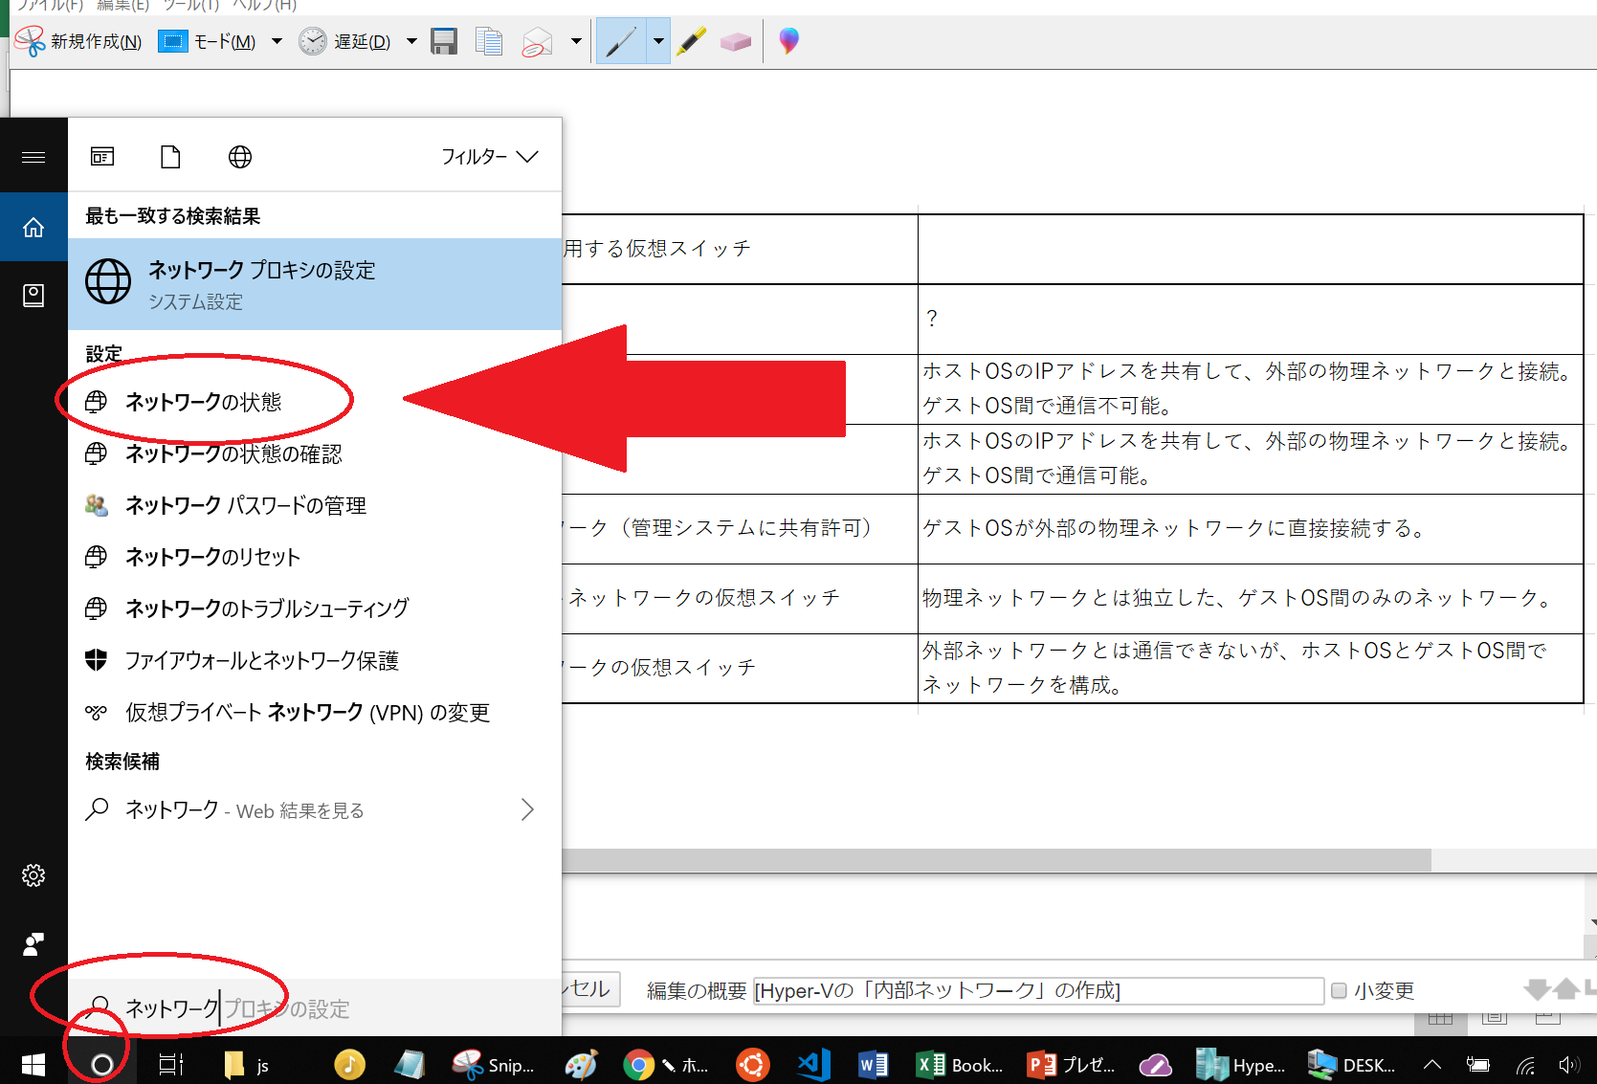Open the pen options dropdown arrow

pos(658,42)
